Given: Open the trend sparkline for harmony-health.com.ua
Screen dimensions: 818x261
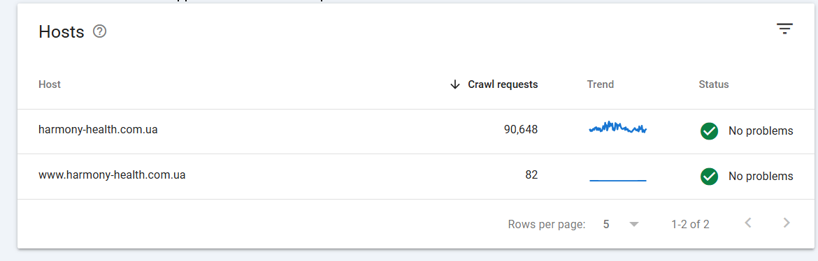Looking at the screenshot, I should coord(617,128).
